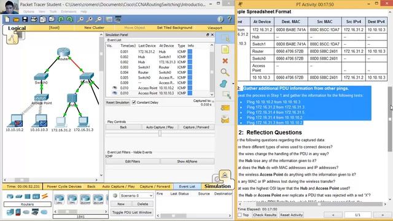Viewport: 393px width, 221px height.
Task: Toggle visibility eye of Access Point to 10.10.10.2 event
Action: tap(115, 88)
